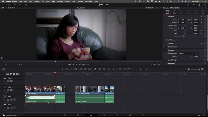This screenshot has height=117, width=208.
Task: Click Stop in the viewer transport
Action: click(77, 64)
